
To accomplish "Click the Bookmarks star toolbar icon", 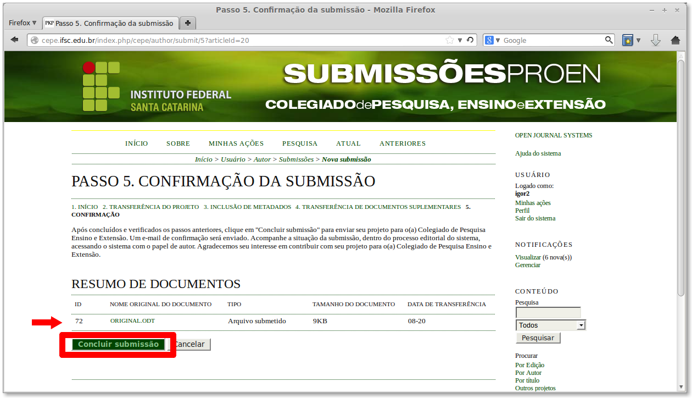I will (x=627, y=40).
